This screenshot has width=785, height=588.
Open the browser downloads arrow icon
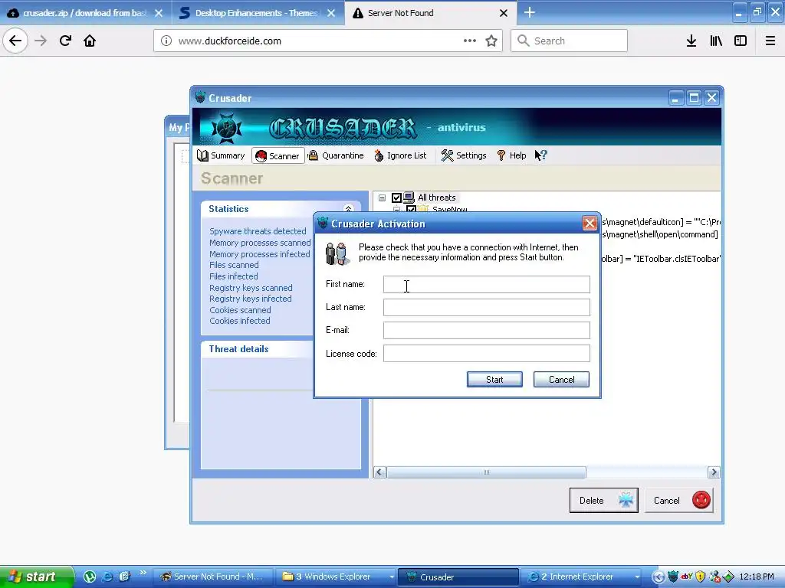tap(691, 41)
